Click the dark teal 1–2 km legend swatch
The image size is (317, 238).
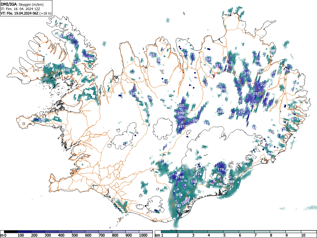[169, 232]
